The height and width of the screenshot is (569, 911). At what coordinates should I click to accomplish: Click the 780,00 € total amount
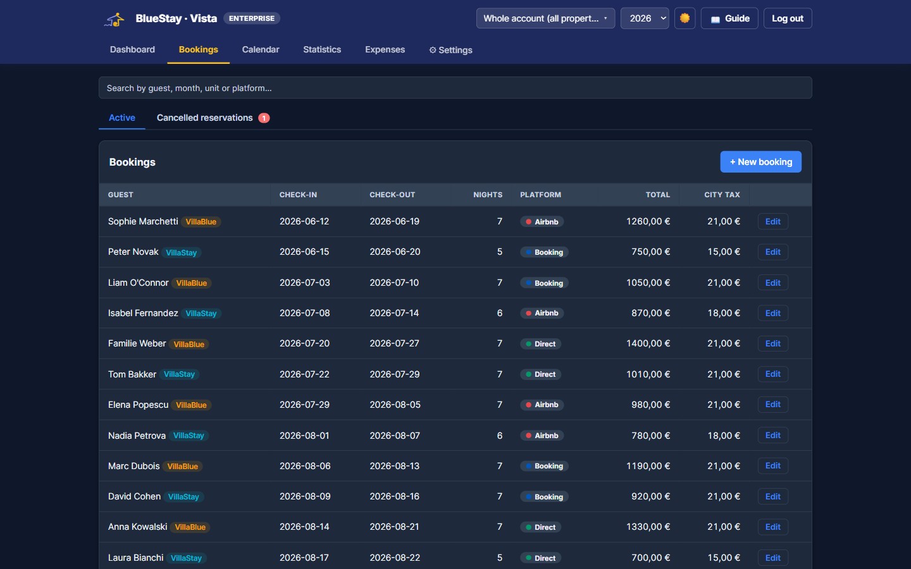(x=650, y=436)
